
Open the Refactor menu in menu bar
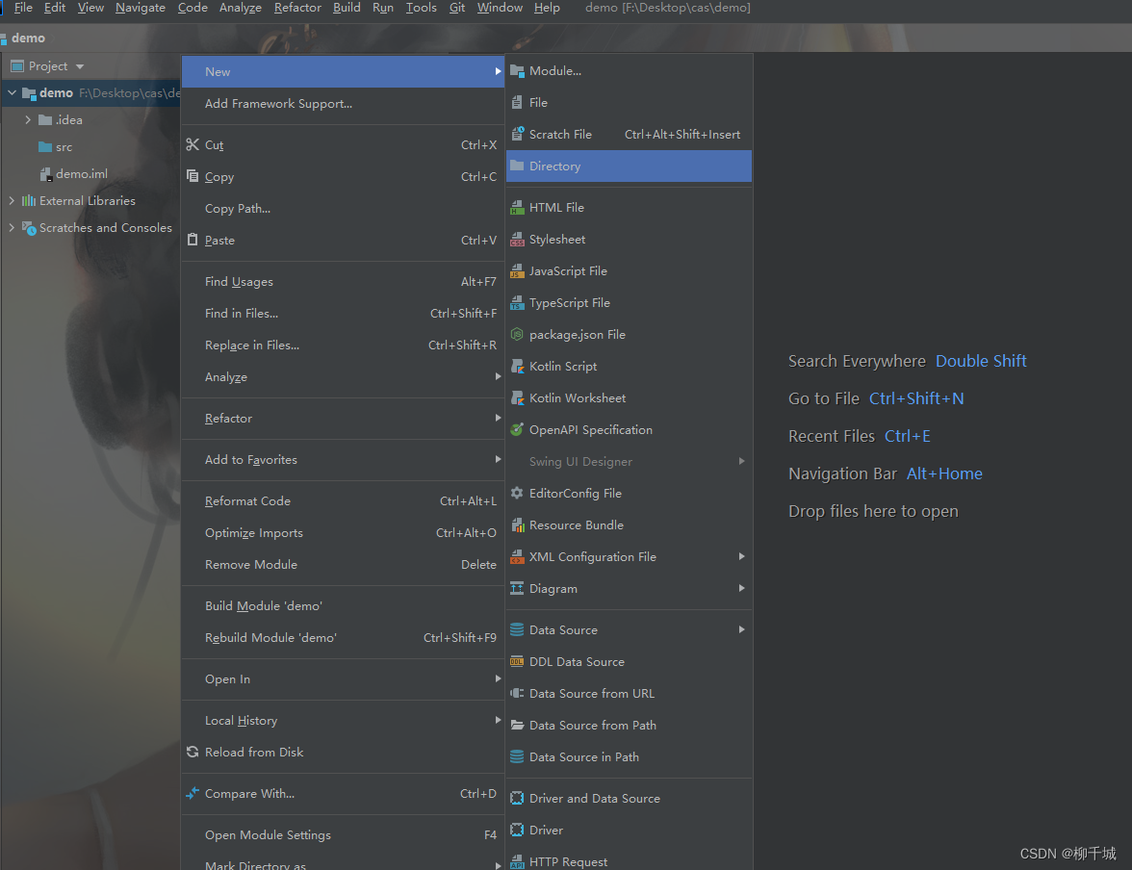(297, 8)
